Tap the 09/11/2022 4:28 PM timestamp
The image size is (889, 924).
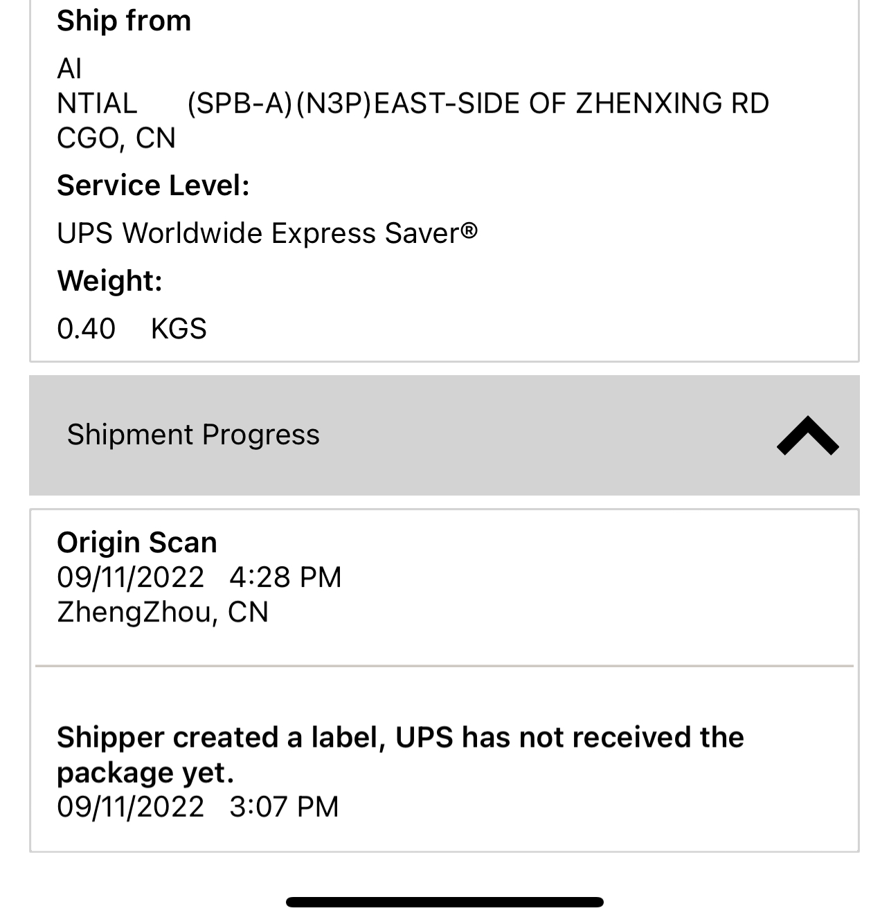click(x=199, y=577)
